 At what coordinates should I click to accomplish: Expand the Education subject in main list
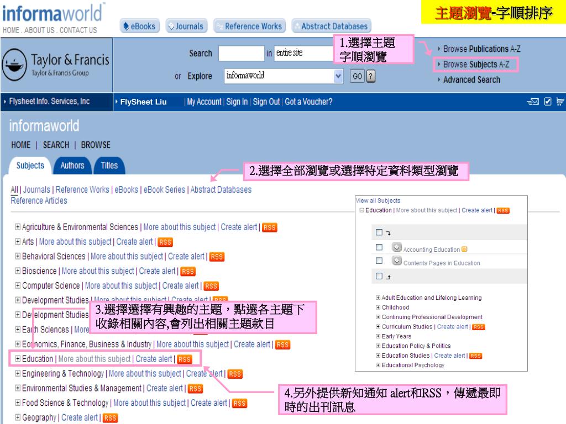(18, 359)
